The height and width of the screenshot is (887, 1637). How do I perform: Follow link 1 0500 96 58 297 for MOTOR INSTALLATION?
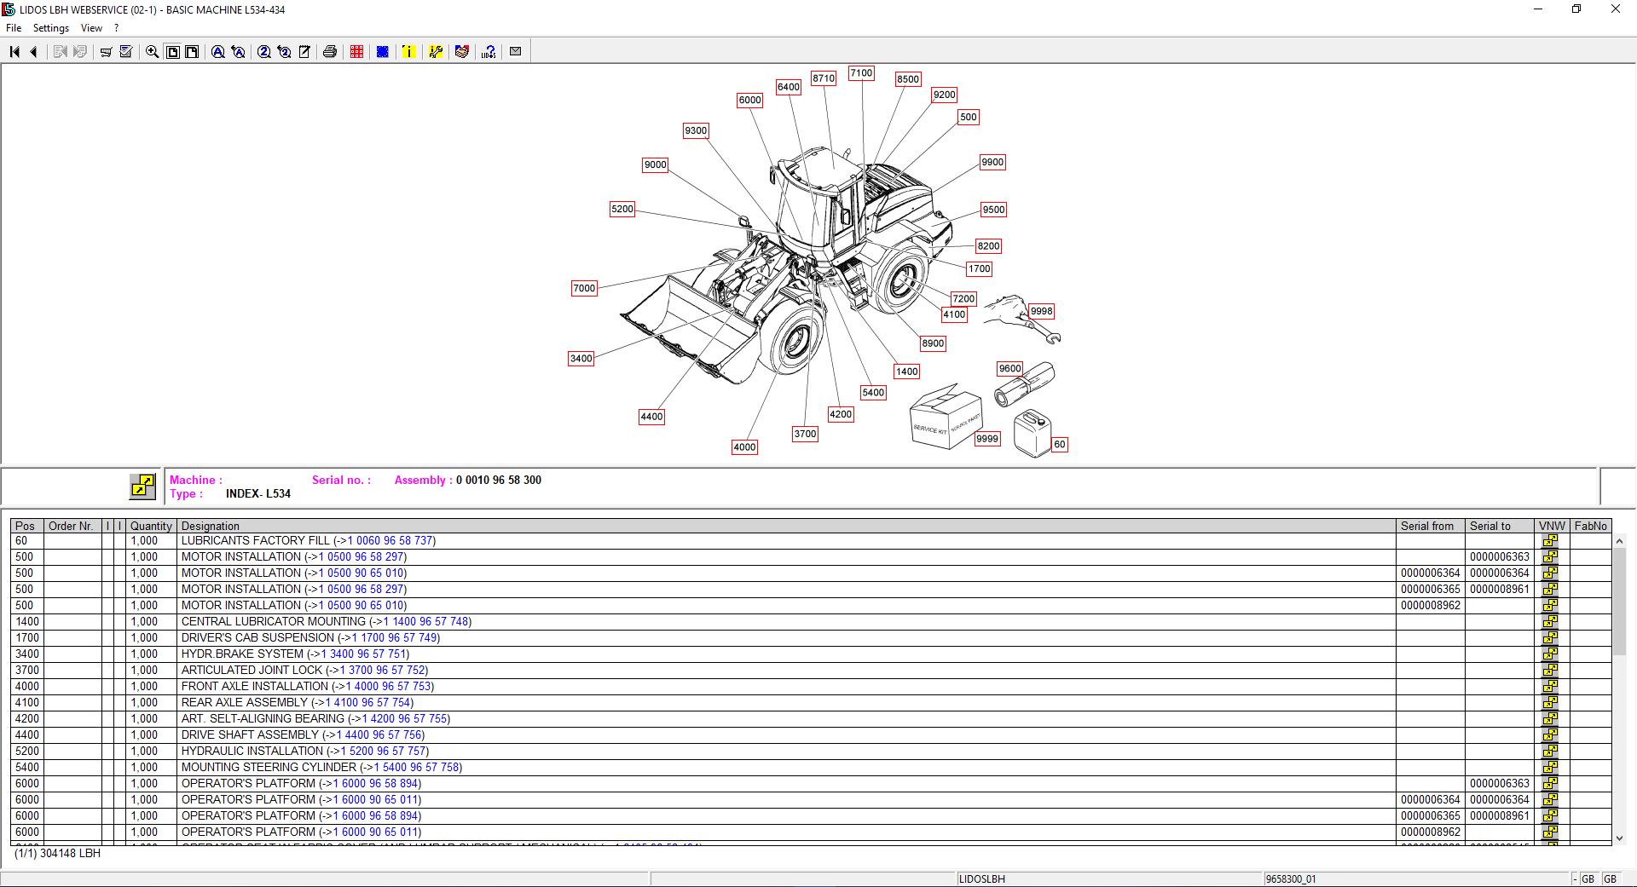pyautogui.click(x=361, y=556)
